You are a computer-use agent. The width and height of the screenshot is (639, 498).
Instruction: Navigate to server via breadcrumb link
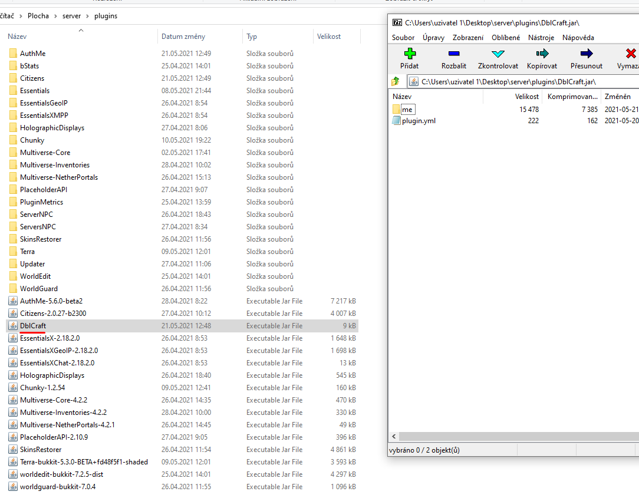pos(72,16)
